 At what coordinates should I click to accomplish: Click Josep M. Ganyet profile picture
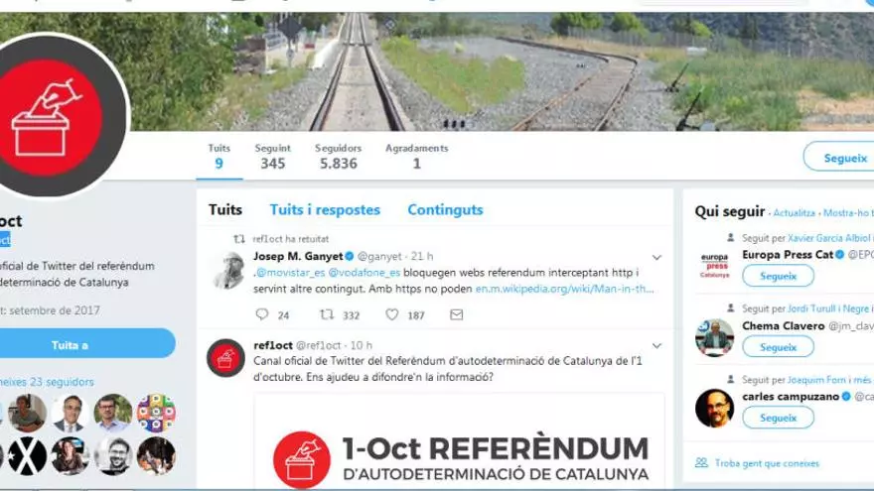pyautogui.click(x=228, y=270)
